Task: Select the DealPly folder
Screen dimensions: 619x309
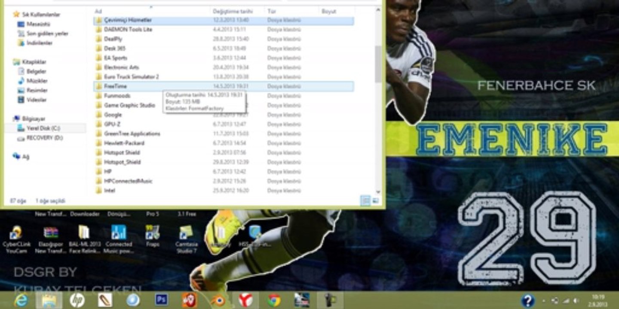Action: tap(224, 39)
